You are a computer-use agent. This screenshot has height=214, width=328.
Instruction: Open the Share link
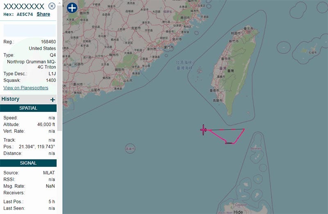pyautogui.click(x=43, y=14)
